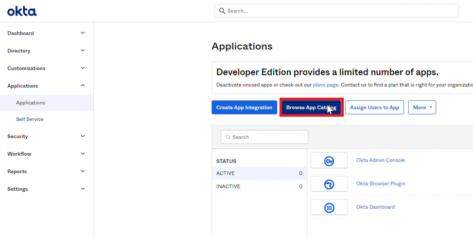473x238 pixels.
Task: Open Okta Browser Plugin link
Action: pyautogui.click(x=381, y=184)
